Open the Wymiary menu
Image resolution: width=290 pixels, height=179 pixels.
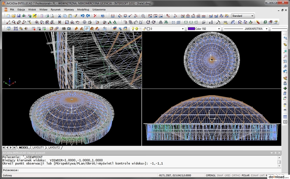point(69,9)
